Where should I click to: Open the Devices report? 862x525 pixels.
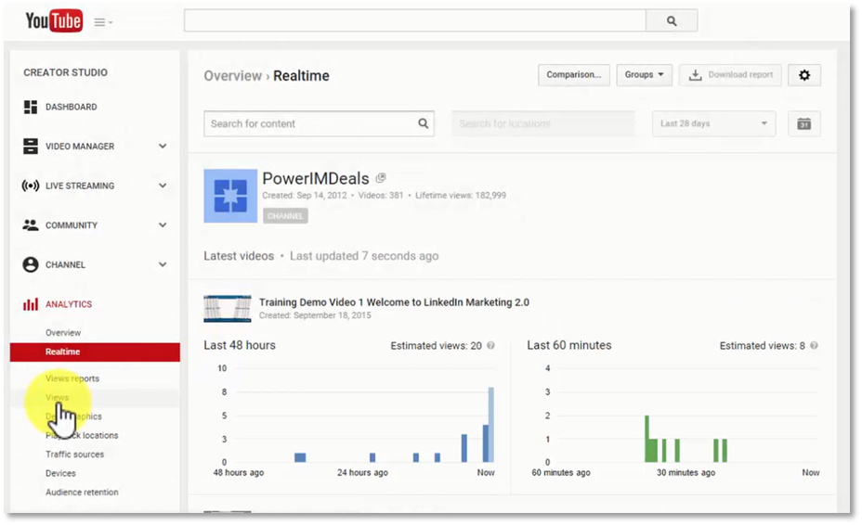pyautogui.click(x=60, y=473)
